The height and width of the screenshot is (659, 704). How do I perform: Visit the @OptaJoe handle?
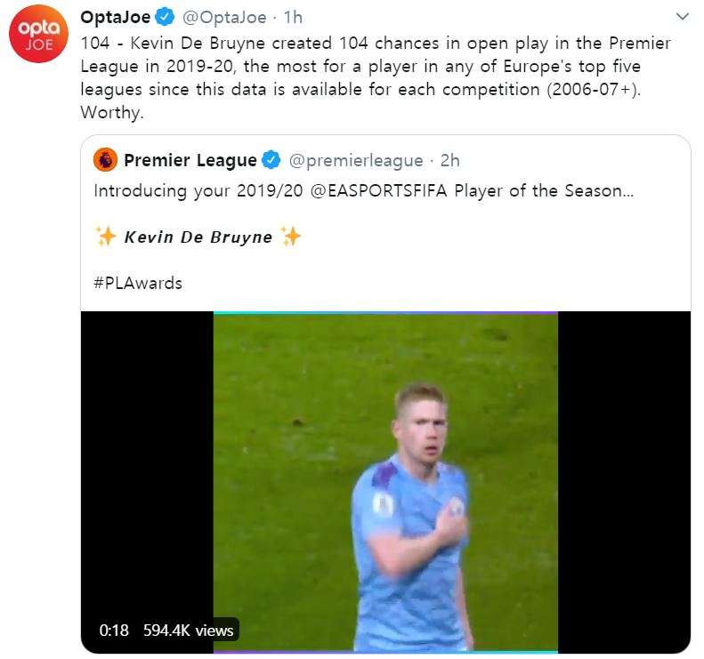point(218,17)
